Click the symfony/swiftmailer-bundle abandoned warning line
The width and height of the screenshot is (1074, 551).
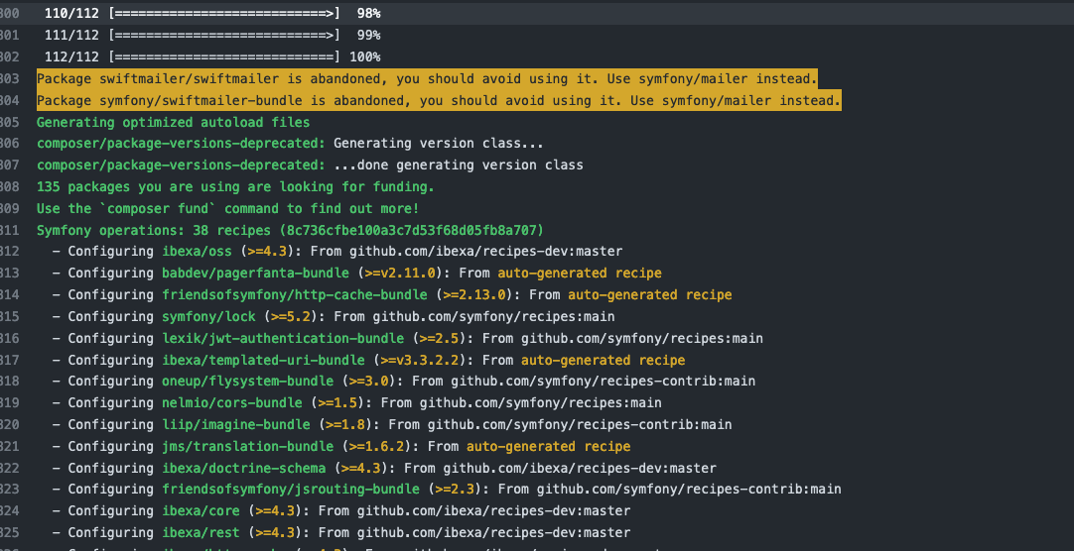click(x=439, y=100)
